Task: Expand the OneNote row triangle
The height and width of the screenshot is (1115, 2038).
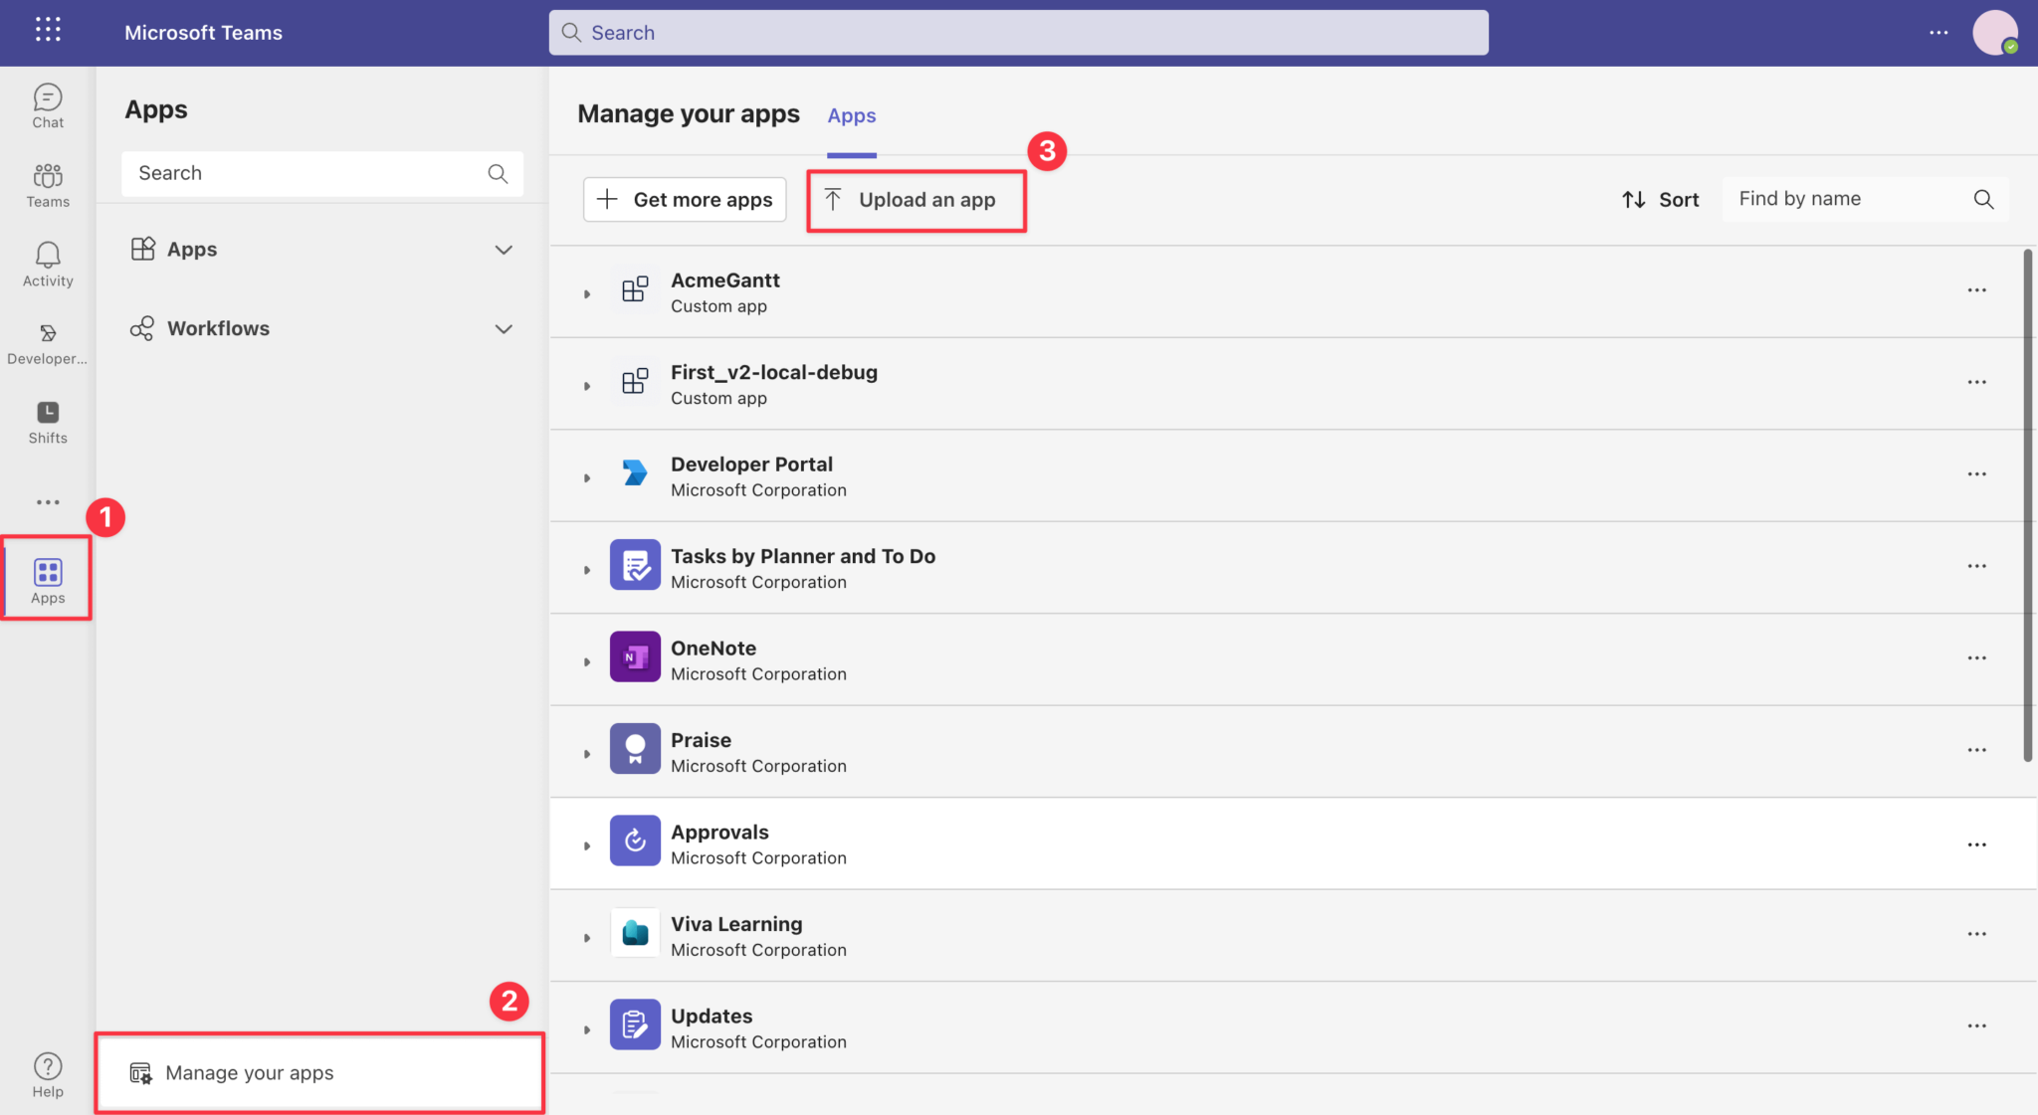Action: click(x=587, y=662)
